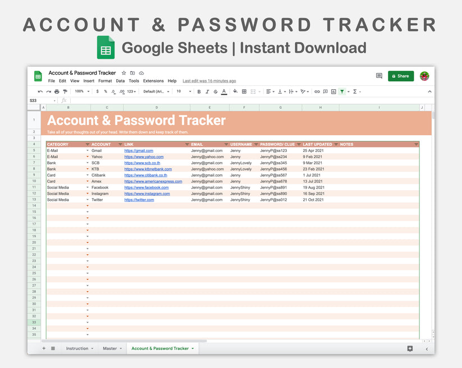Select the Paint format tool
462x368 pixels.
[65, 91]
